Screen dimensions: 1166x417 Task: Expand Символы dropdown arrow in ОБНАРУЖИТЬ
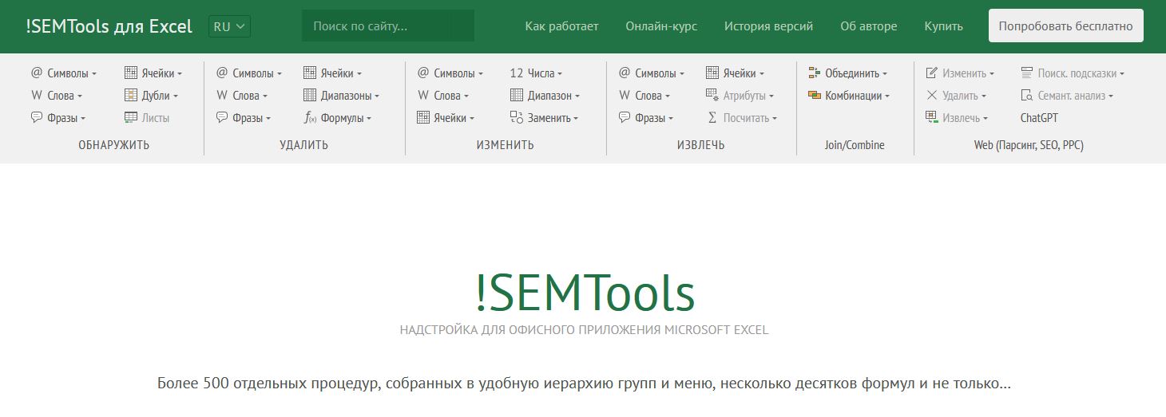coord(94,74)
